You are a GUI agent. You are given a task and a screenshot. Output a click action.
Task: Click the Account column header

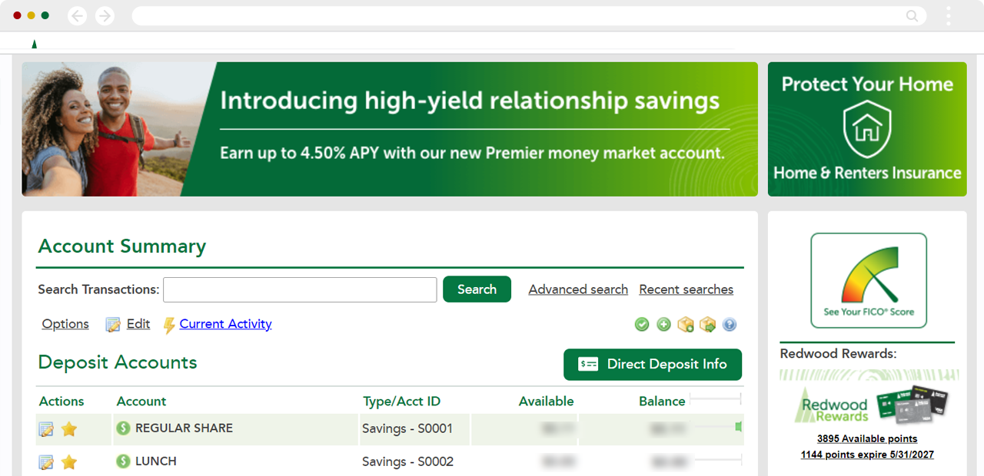click(141, 402)
